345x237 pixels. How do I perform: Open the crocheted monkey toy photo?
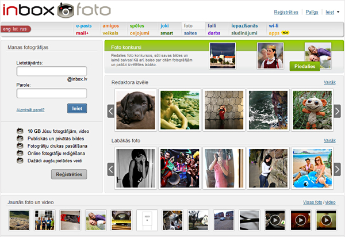(312, 110)
